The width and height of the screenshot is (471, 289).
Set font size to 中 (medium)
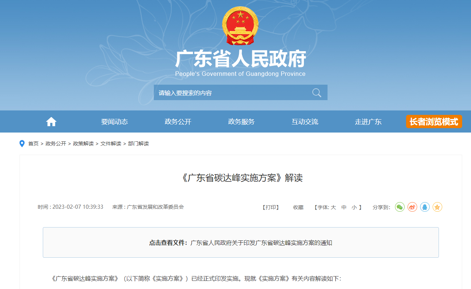click(x=344, y=207)
